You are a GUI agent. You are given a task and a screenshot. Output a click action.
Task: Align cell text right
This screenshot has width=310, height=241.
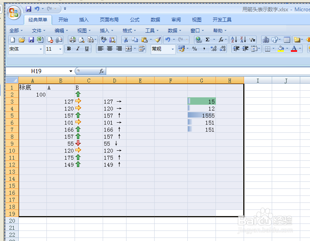click(x=119, y=49)
